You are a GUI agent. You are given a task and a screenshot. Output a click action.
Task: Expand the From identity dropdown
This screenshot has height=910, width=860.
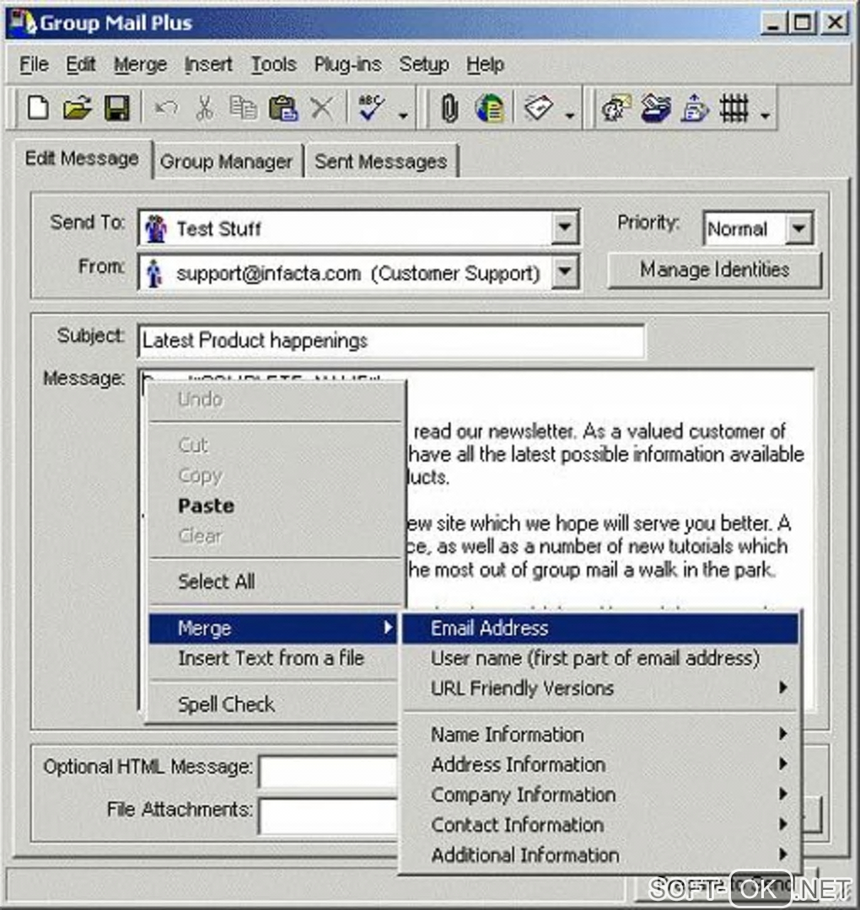click(x=564, y=271)
